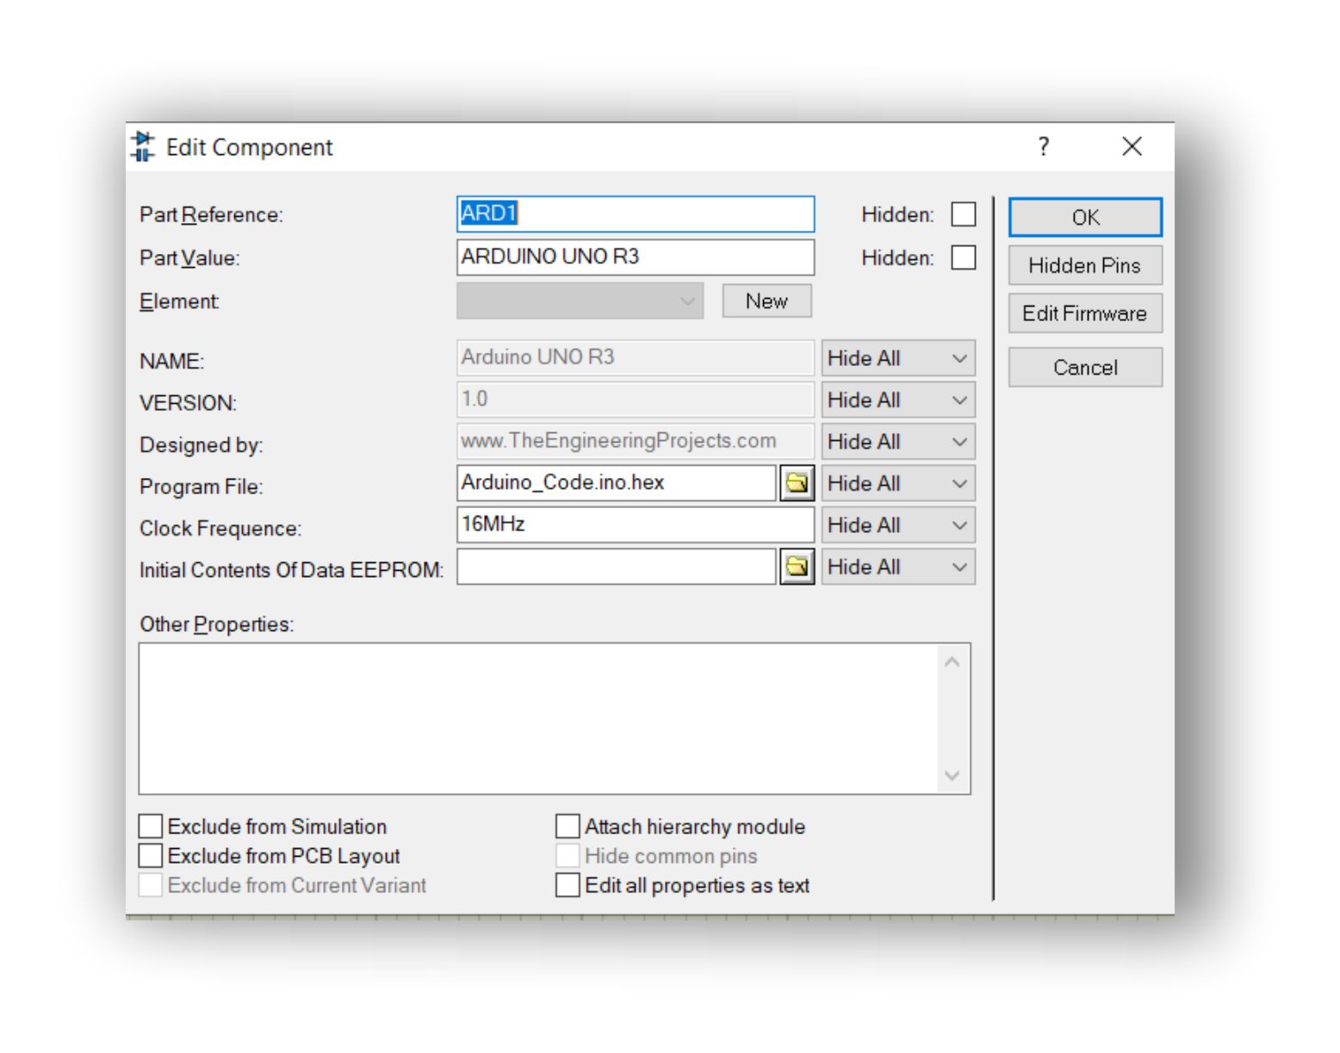Open the question mark help button

(x=1044, y=146)
